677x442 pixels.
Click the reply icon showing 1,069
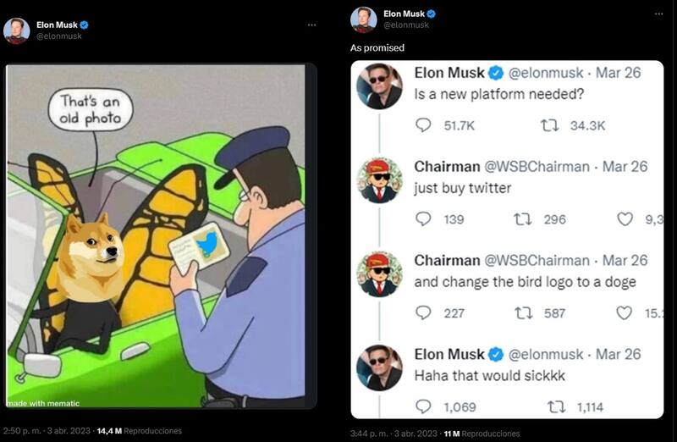(x=424, y=407)
